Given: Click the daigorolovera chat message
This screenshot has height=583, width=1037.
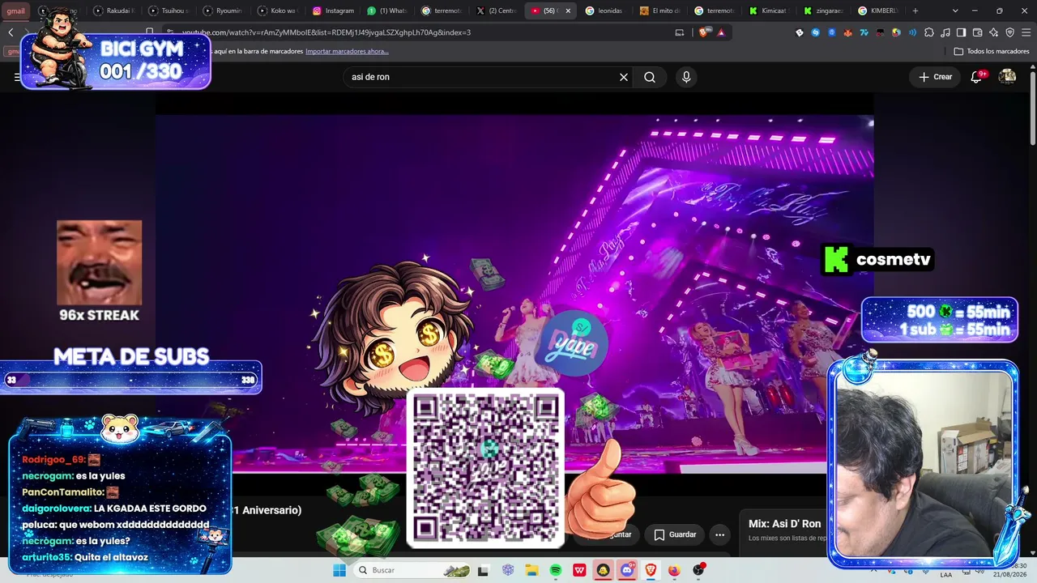Looking at the screenshot, I should click(x=114, y=509).
